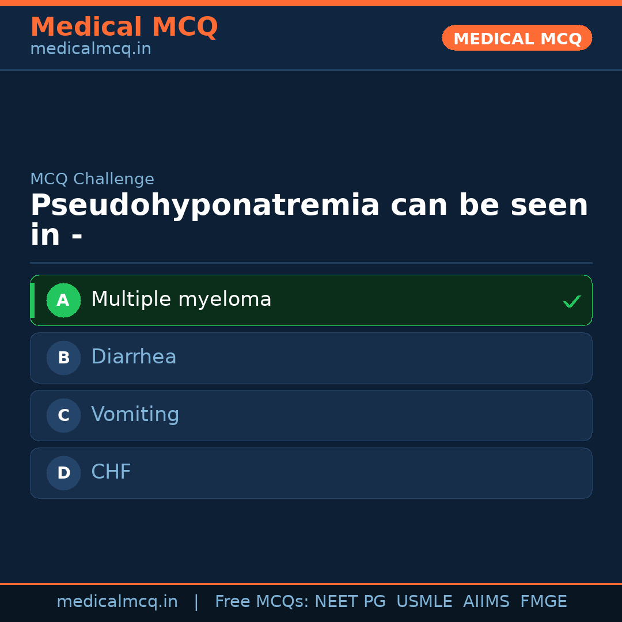Click the green checkmark on option A
This screenshot has width=622, height=622.
[x=571, y=301]
